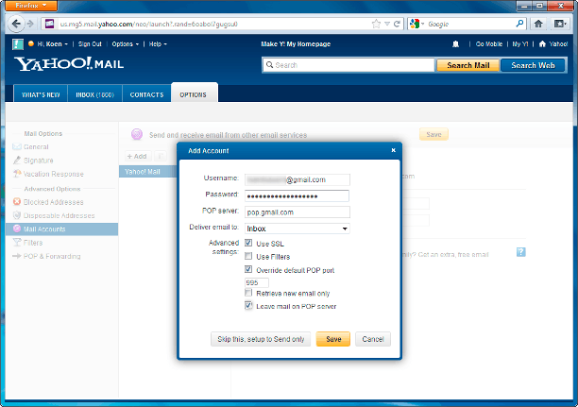Open Signature settings
Viewport: 578px width, 407px height.
[39, 161]
